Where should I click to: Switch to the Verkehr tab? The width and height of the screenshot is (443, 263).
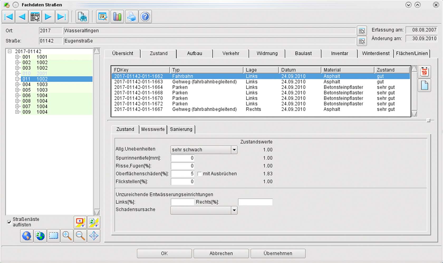pyautogui.click(x=231, y=53)
